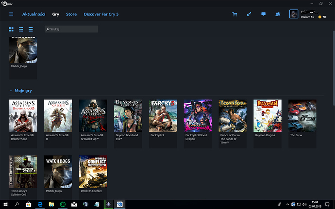Open Beyond Good and Evil cover
Image resolution: width=335 pixels, height=209 pixels.
click(128, 116)
